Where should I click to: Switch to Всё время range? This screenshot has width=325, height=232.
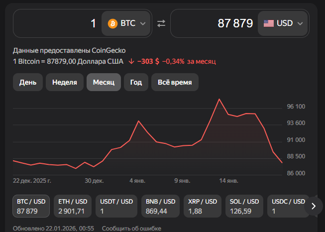point(175,82)
